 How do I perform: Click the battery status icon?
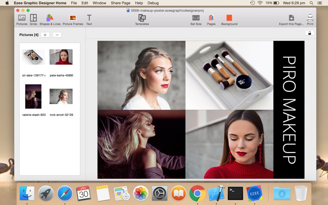276,3
